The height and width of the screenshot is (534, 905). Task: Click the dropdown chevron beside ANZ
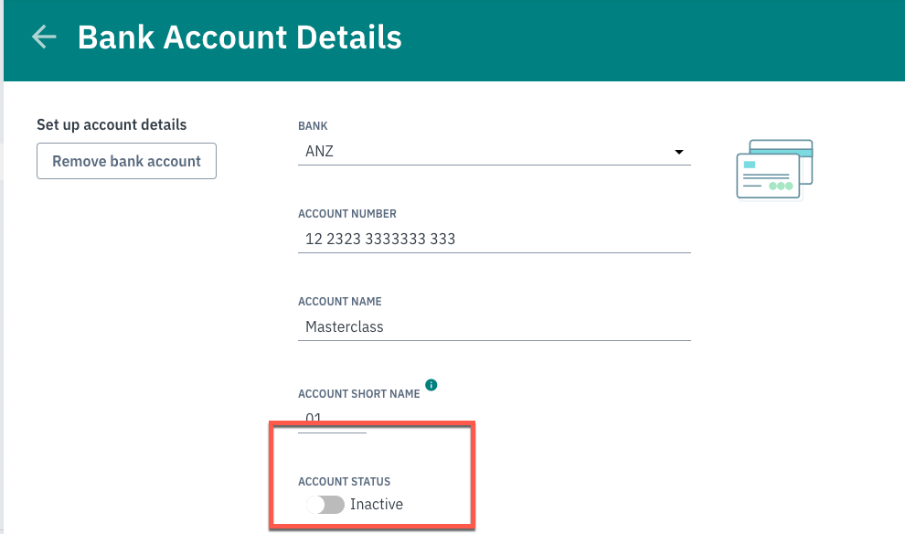[x=679, y=151]
